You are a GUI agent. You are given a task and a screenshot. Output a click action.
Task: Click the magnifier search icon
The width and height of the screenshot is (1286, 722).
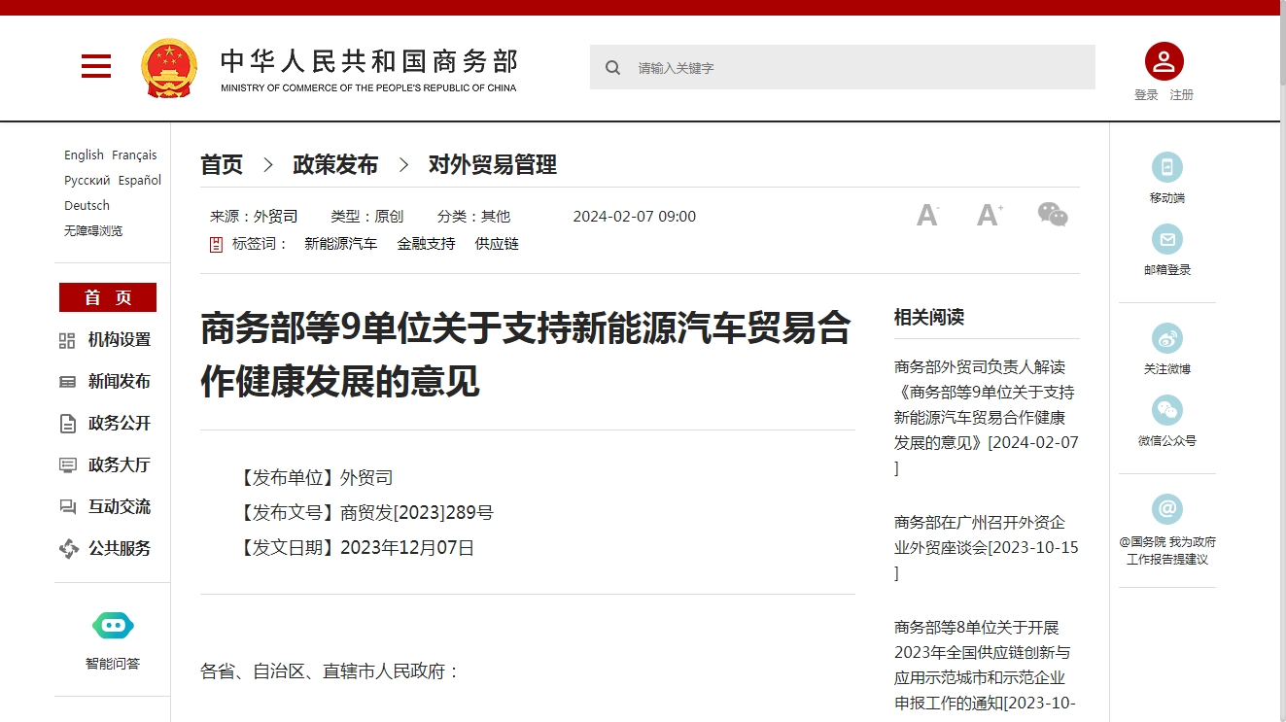coord(612,68)
